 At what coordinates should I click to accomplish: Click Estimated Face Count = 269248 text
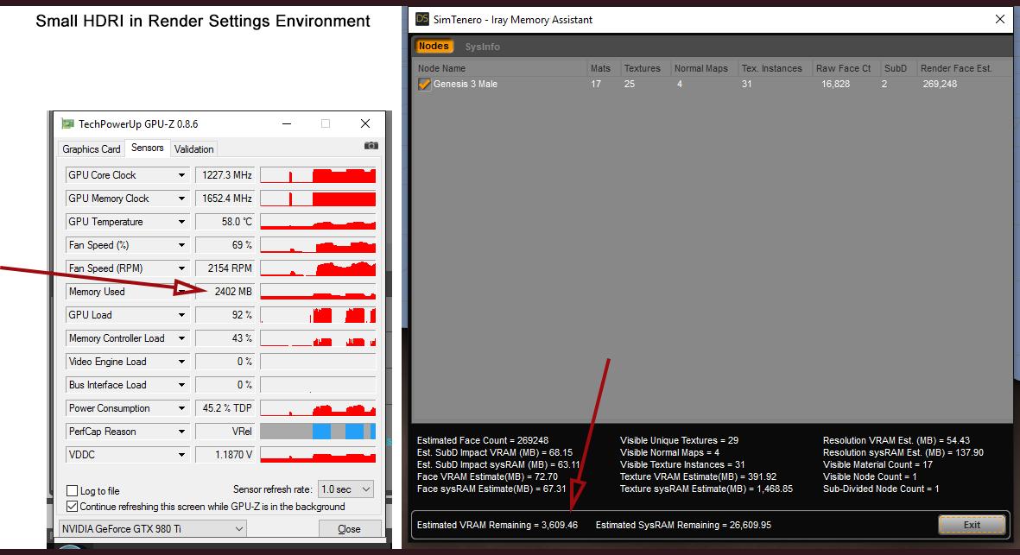482,440
